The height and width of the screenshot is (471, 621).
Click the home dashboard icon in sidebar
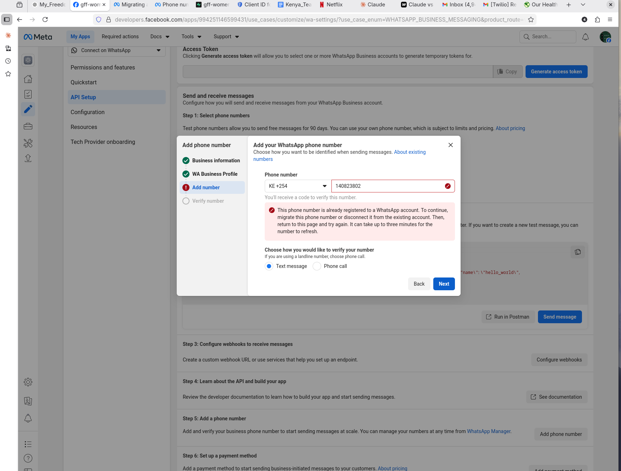point(28,79)
